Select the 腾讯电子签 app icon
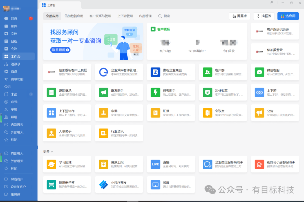Screen dimensions: 304x202 pyautogui.click(x=52, y=185)
